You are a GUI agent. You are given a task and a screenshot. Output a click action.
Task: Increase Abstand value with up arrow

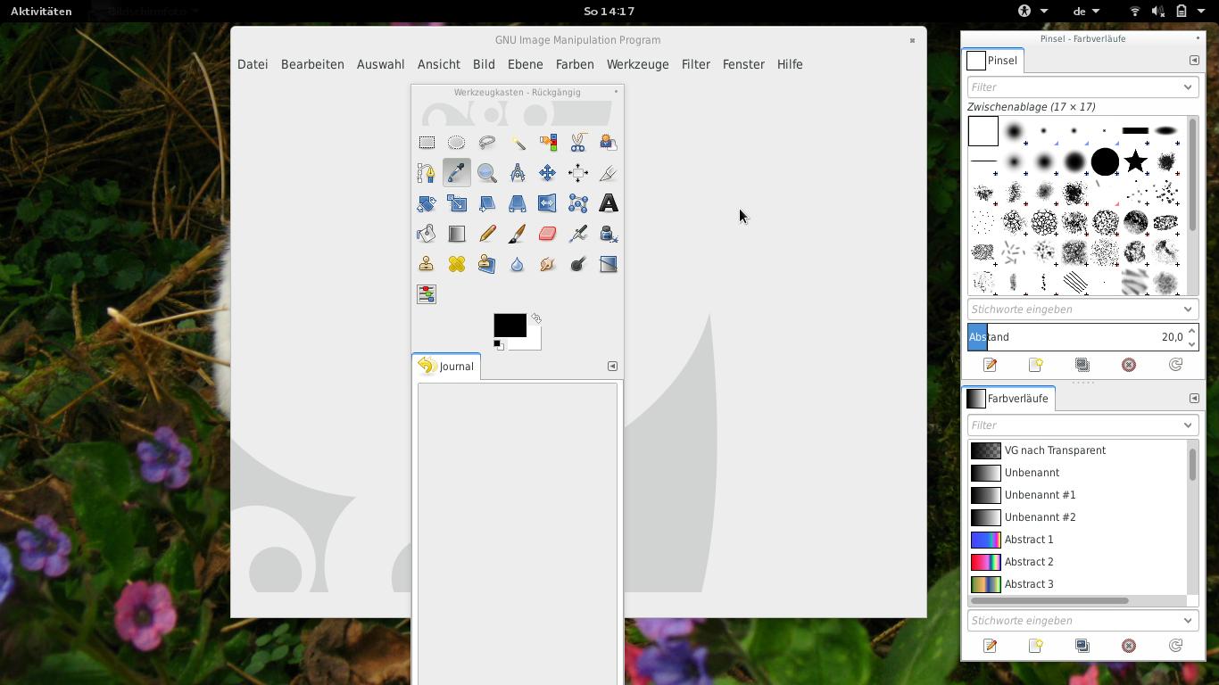[x=1191, y=331]
